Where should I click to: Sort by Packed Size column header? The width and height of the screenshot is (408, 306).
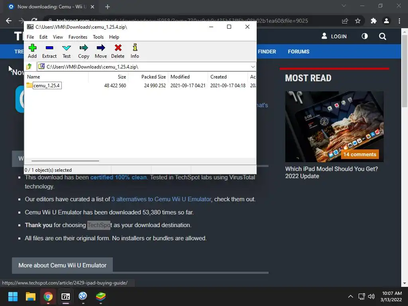coord(148,77)
